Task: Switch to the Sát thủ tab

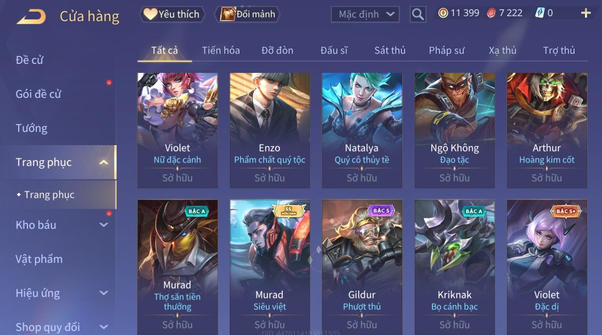Action: click(390, 51)
